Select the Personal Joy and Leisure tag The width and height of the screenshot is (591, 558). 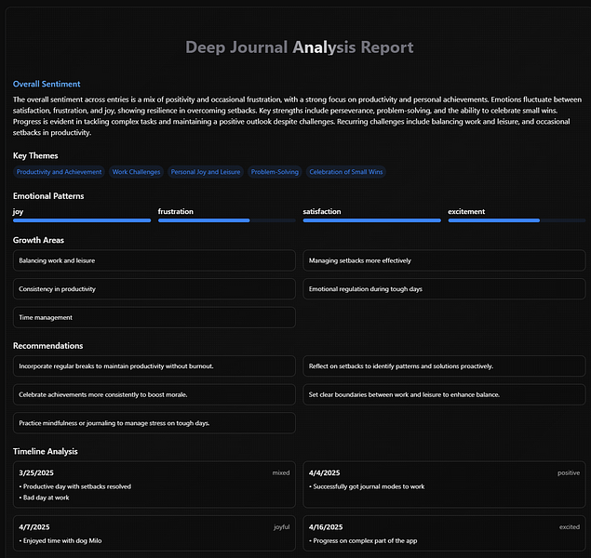point(206,172)
